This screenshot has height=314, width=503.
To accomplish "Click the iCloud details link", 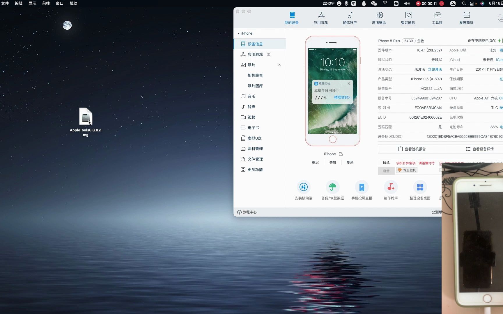I will tap(500, 60).
